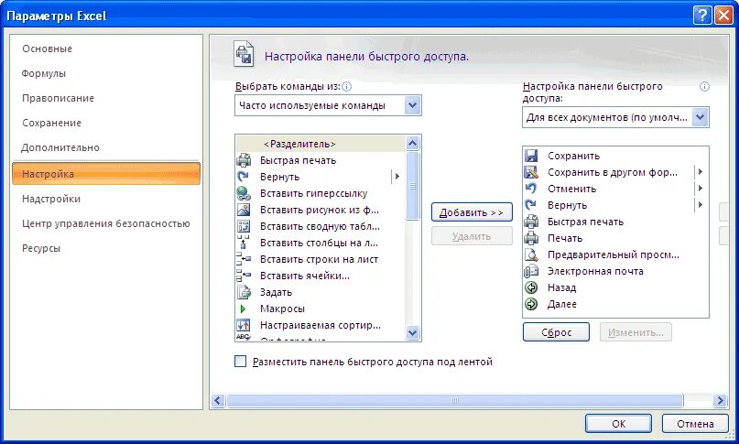Open 'Для всех документов' dropdown

pos(700,117)
